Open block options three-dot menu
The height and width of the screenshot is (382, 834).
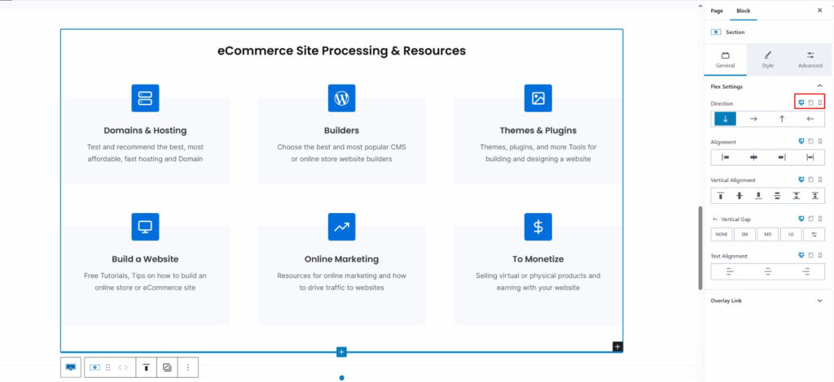187,367
